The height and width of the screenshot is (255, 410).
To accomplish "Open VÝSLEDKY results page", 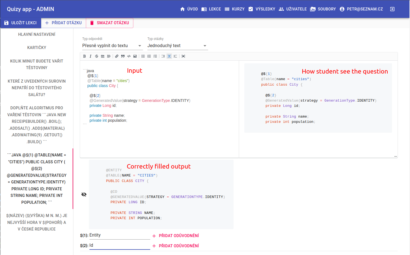I will click(x=262, y=9).
